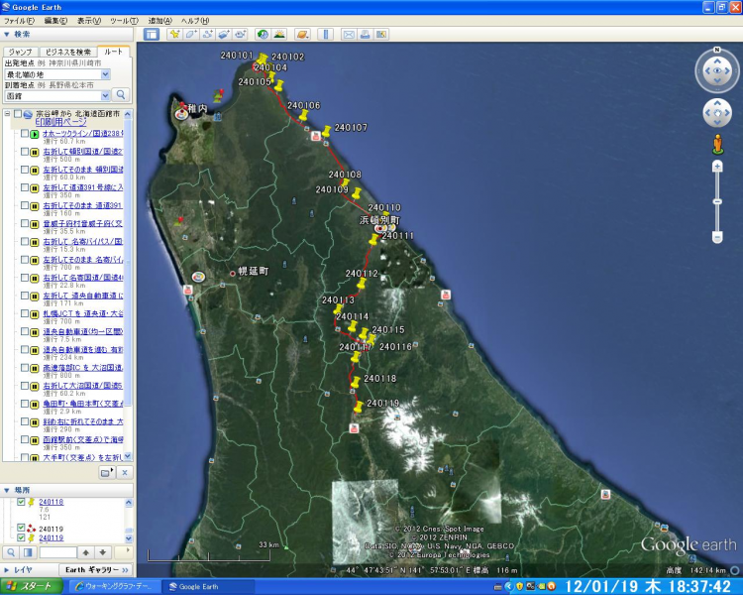Image resolution: width=743 pixels, height=595 pixels.
Task: Click the zoom slider handle
Action: pos(717,201)
